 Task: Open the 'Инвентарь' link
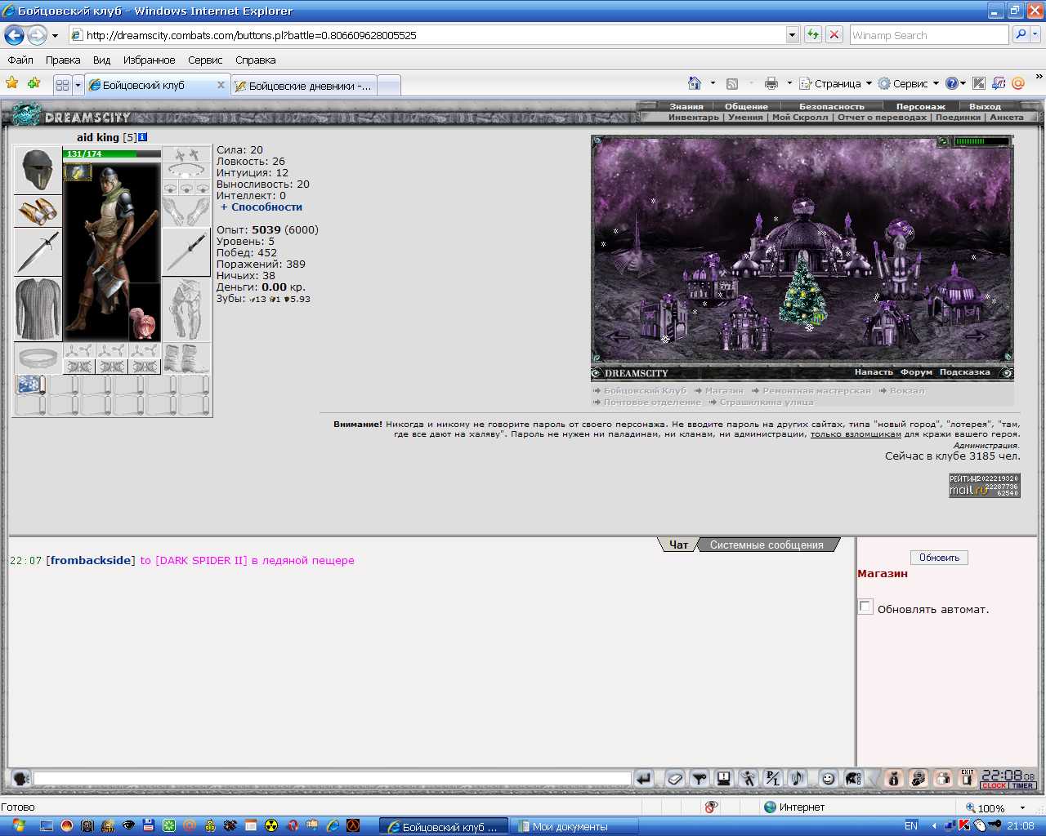(x=694, y=117)
